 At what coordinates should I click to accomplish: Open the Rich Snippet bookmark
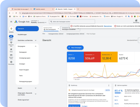click(x=72, y=16)
